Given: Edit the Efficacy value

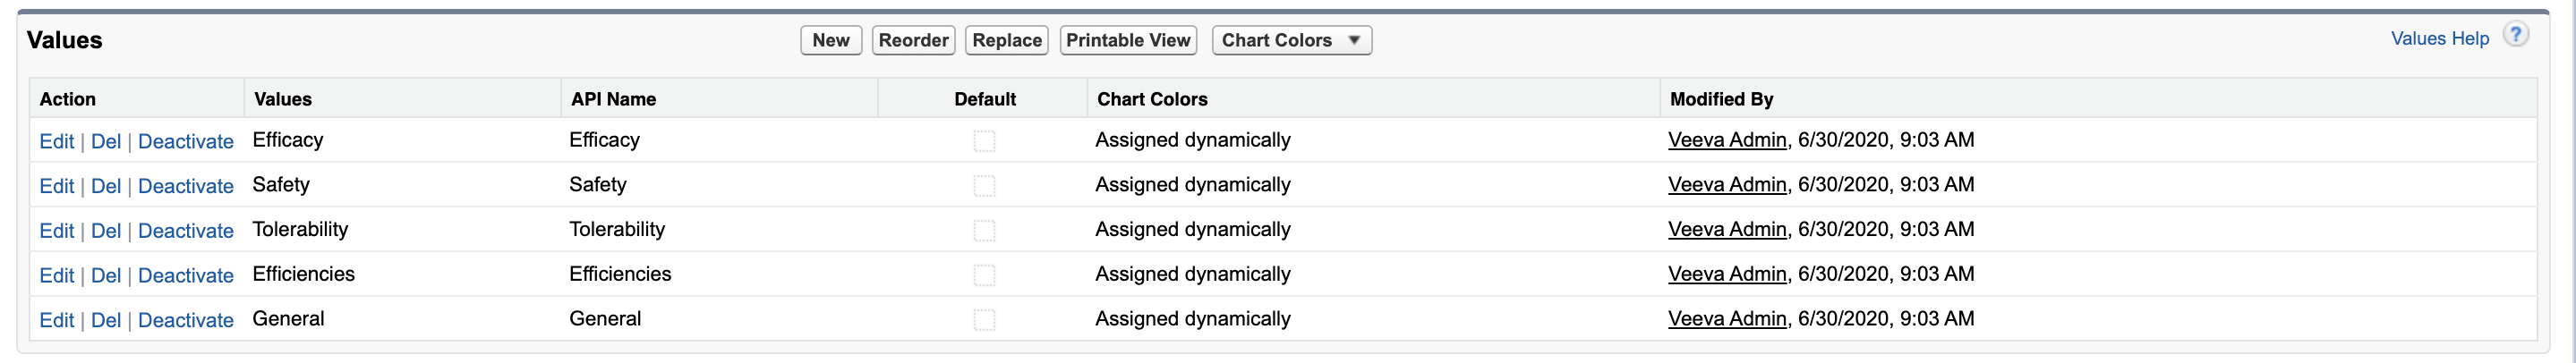Looking at the screenshot, I should 56,142.
